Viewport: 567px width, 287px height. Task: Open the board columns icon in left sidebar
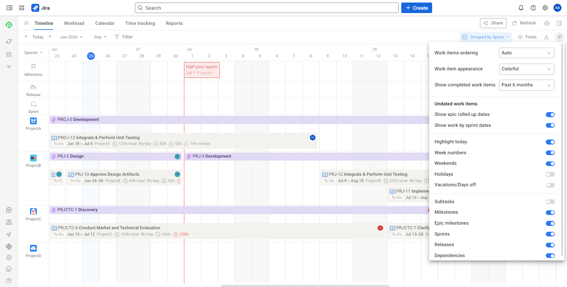[9, 54]
